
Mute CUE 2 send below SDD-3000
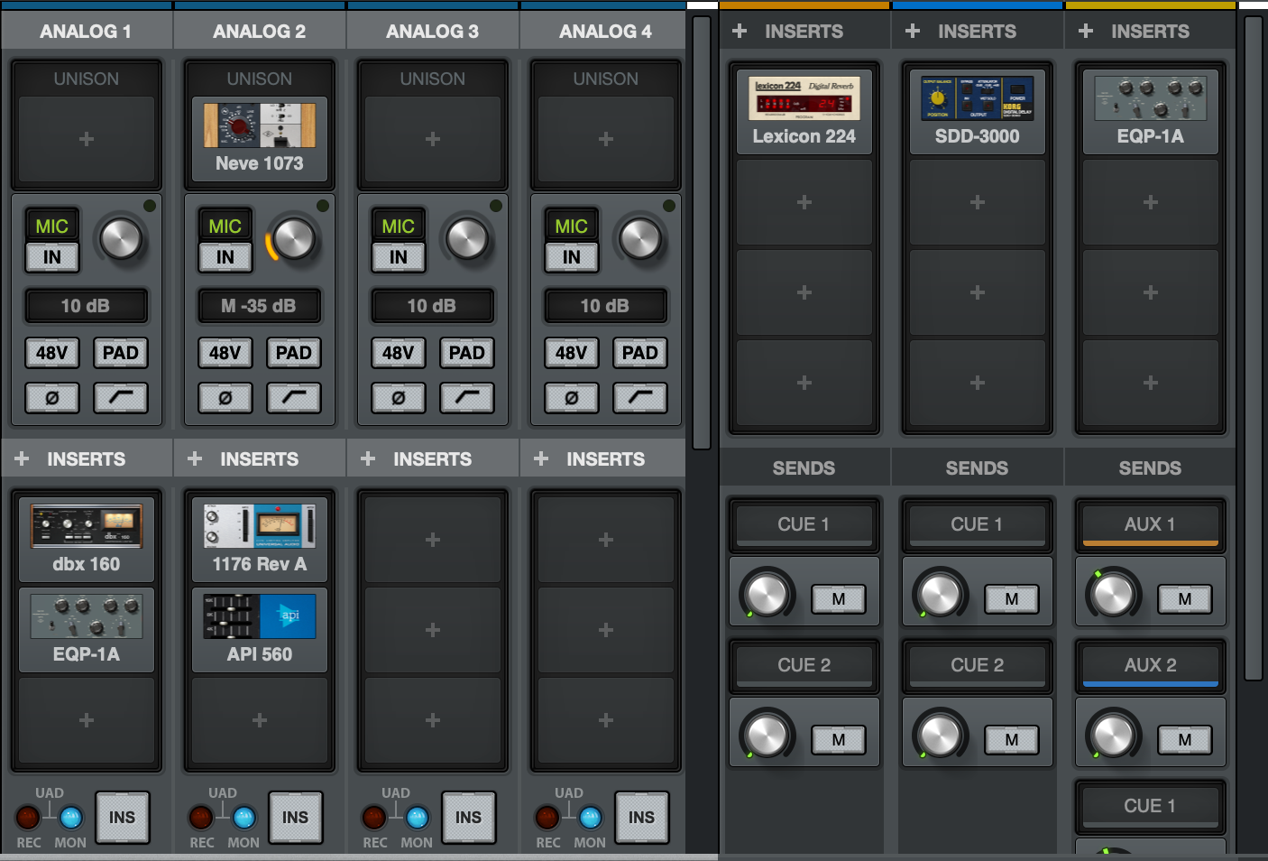[x=1012, y=739]
